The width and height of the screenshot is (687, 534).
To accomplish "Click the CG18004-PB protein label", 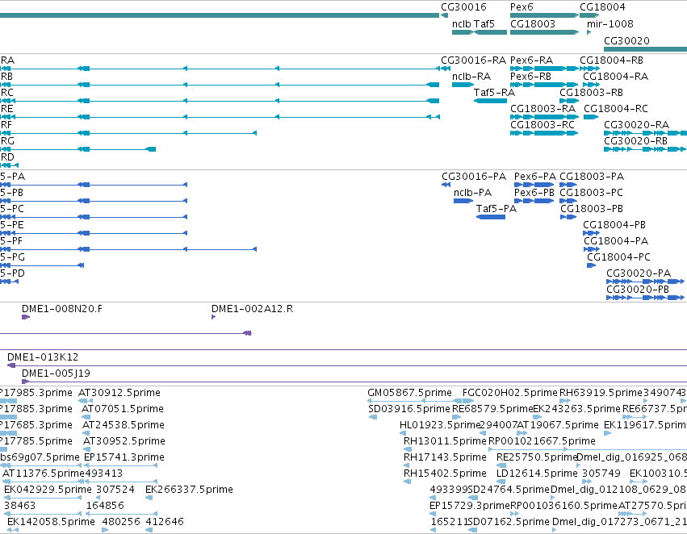I will tap(614, 225).
